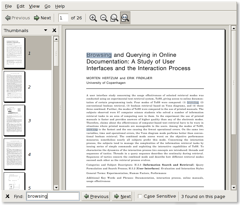This screenshot has width=240, height=205.
Task: Click the document scrollbar up arrow
Action: [234, 28]
